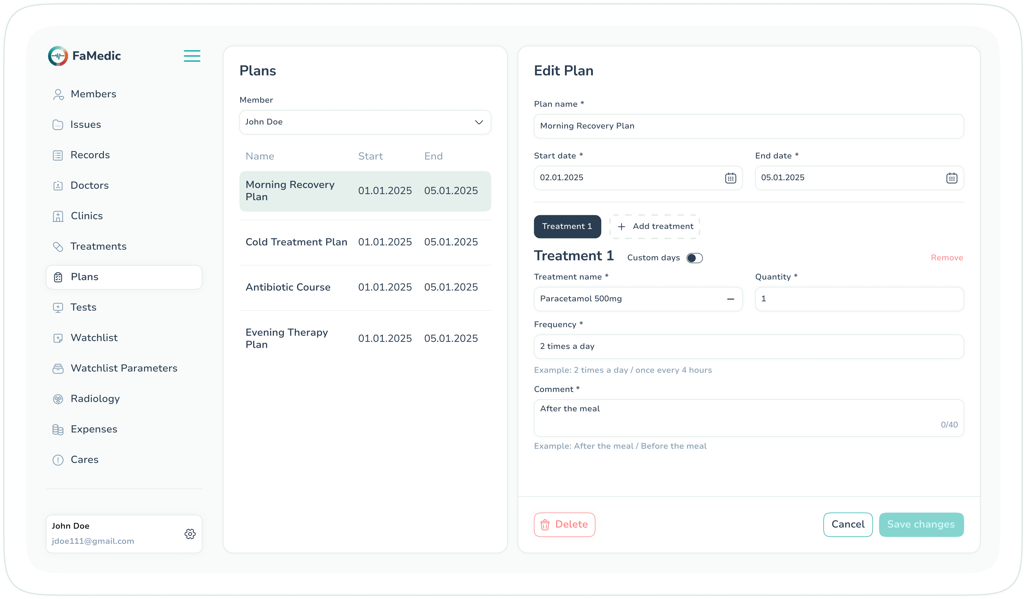Select Antibiotic Course row

[365, 288]
